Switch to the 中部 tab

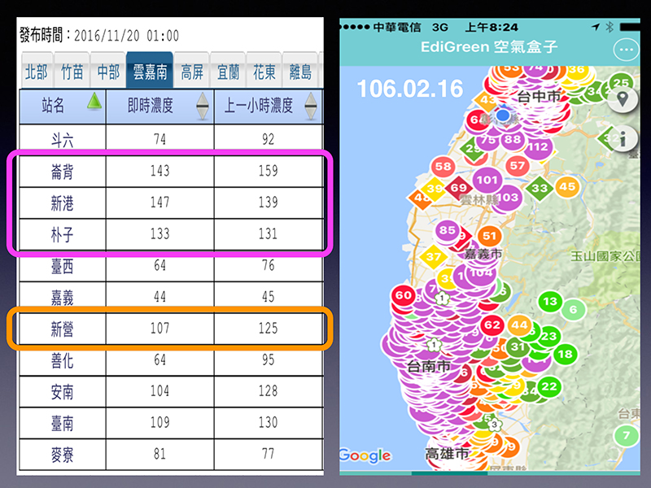click(x=108, y=72)
